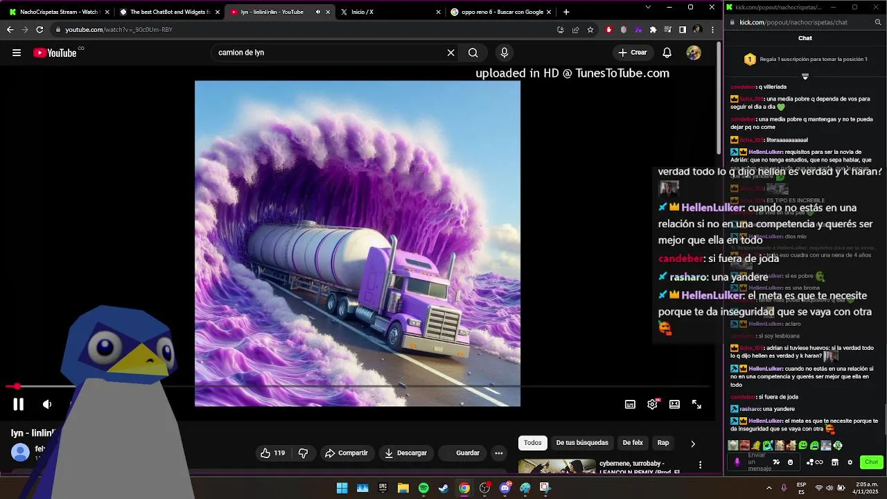Open YouTube notifications bell
The image size is (887, 499).
(667, 53)
